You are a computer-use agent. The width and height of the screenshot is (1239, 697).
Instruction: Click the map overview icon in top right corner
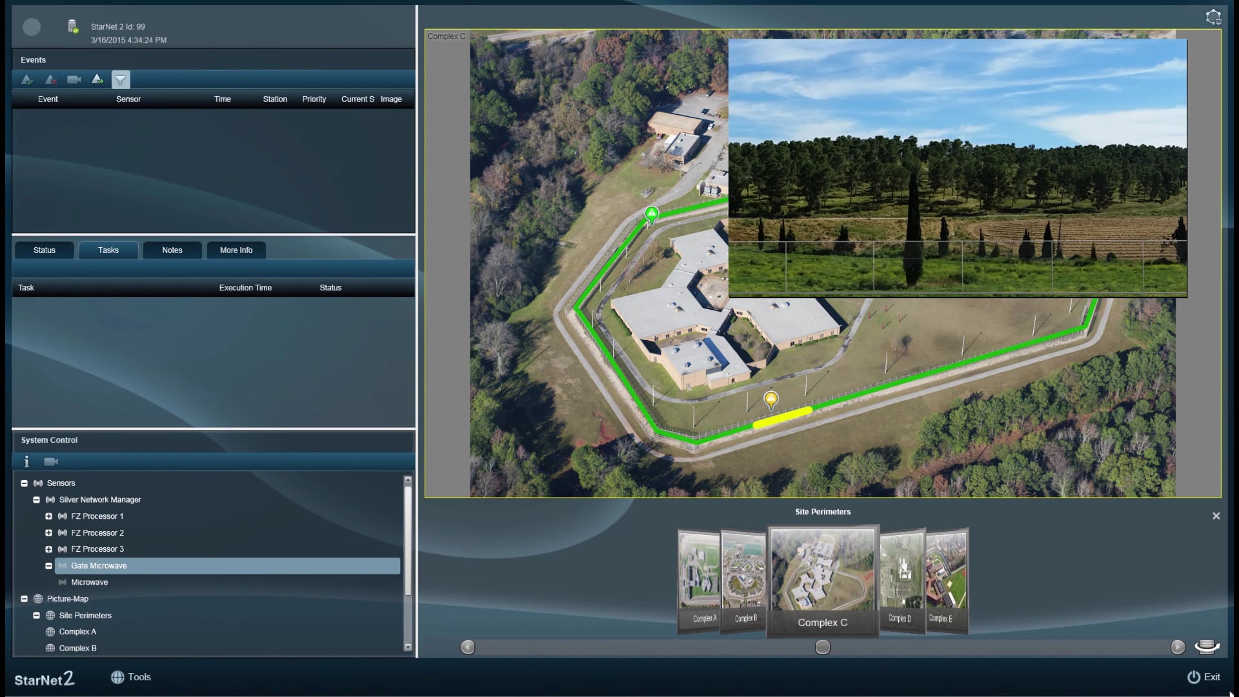click(1214, 17)
